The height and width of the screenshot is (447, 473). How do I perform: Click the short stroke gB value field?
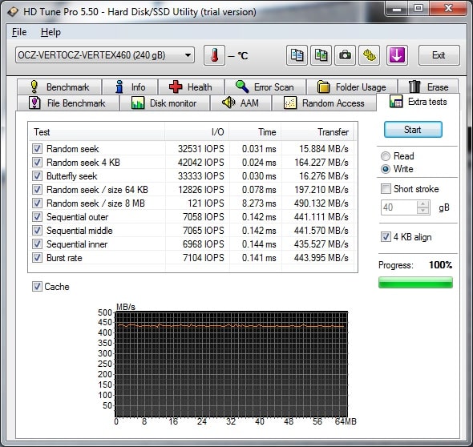(x=398, y=207)
